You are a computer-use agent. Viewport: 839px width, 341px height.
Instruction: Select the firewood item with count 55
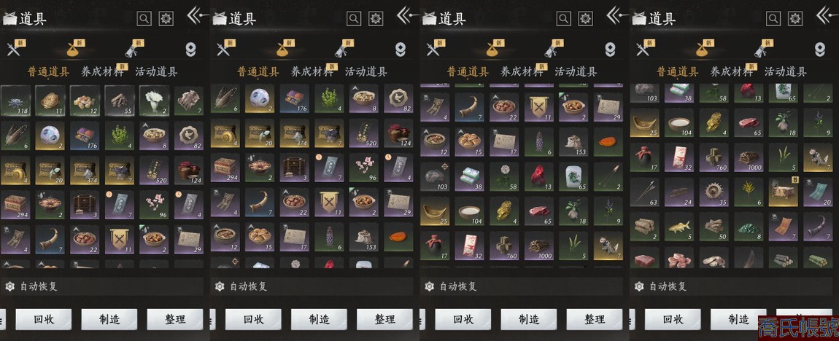click(x=120, y=100)
